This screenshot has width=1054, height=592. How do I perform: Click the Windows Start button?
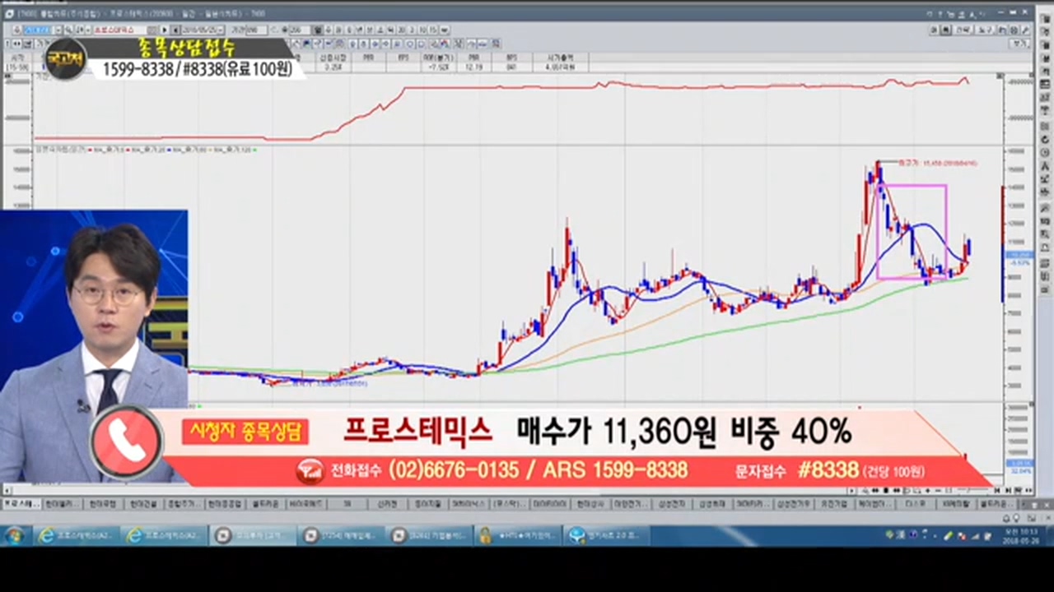(x=14, y=535)
